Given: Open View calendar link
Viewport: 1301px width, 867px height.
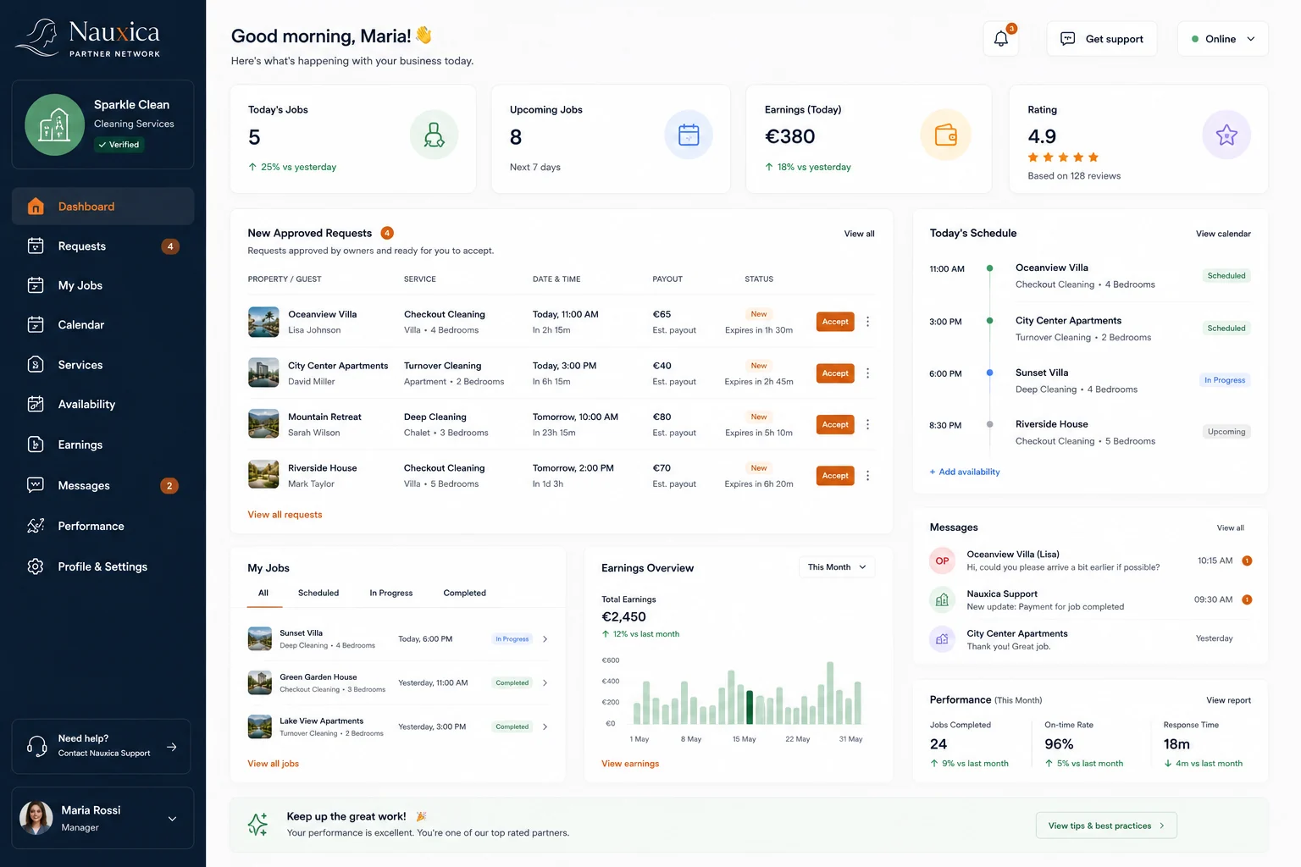Looking at the screenshot, I should 1223,234.
